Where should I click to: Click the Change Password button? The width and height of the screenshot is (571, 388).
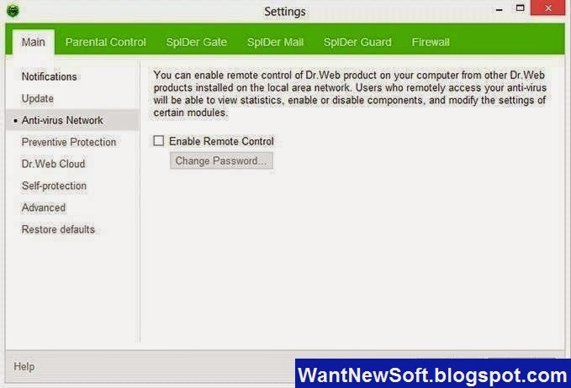(221, 160)
